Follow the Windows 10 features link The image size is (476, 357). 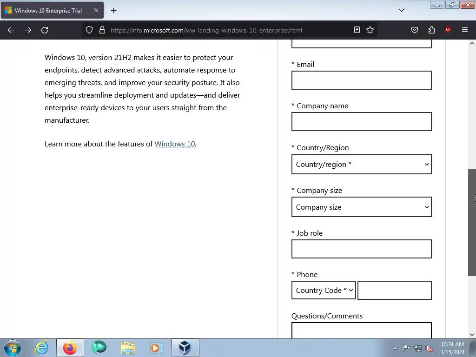click(175, 144)
